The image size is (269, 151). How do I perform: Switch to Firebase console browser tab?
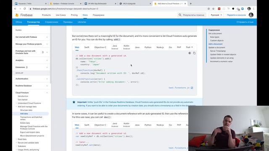coord(65,4)
